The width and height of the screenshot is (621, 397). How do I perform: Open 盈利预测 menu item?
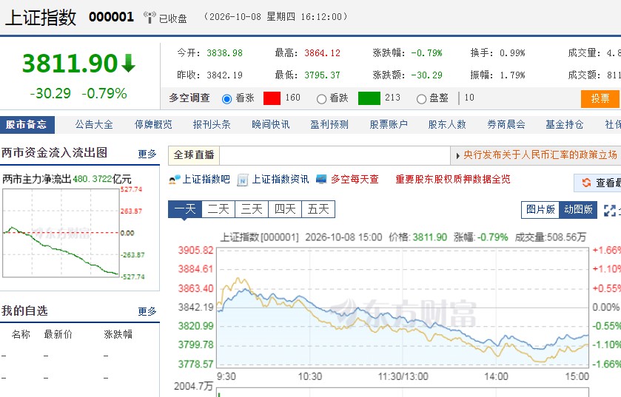coord(329,124)
